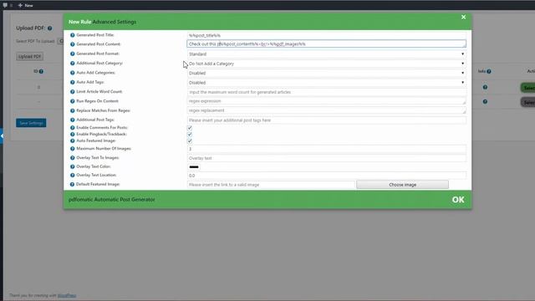Click the blue collapse arrow on left edge
This screenshot has width=535, height=301.
(2, 136)
